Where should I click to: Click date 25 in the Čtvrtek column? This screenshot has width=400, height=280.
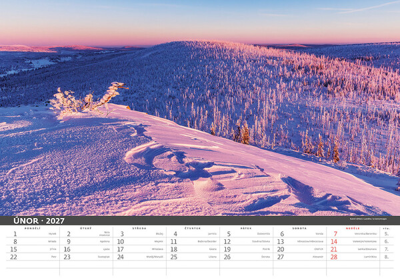174,257
